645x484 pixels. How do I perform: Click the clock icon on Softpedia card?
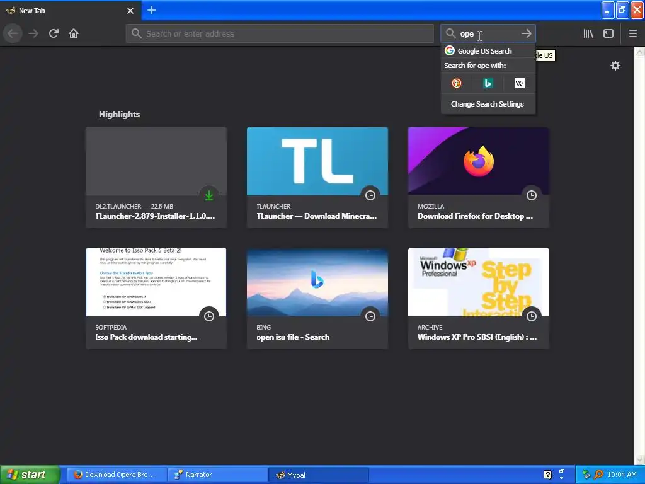pyautogui.click(x=209, y=316)
